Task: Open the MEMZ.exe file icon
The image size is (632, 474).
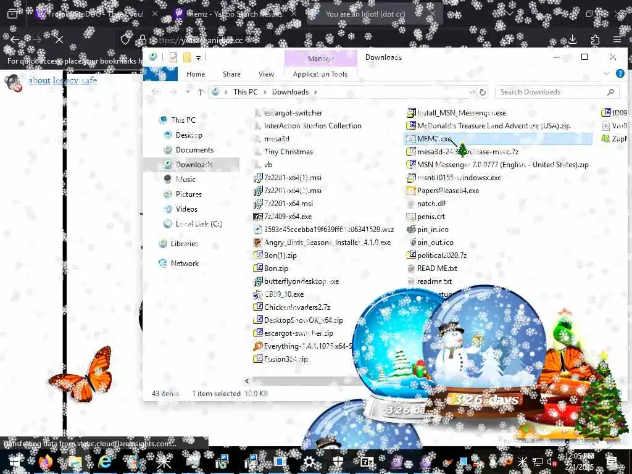Action: (410, 139)
